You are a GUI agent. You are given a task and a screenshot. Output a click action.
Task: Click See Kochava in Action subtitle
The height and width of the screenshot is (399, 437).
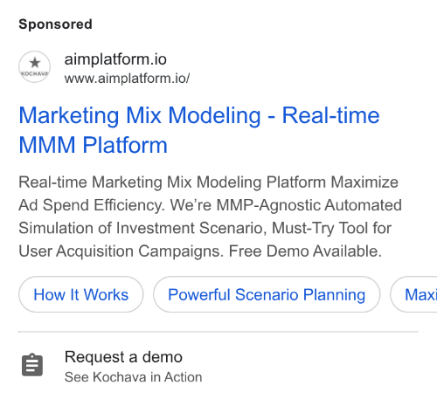(x=134, y=377)
